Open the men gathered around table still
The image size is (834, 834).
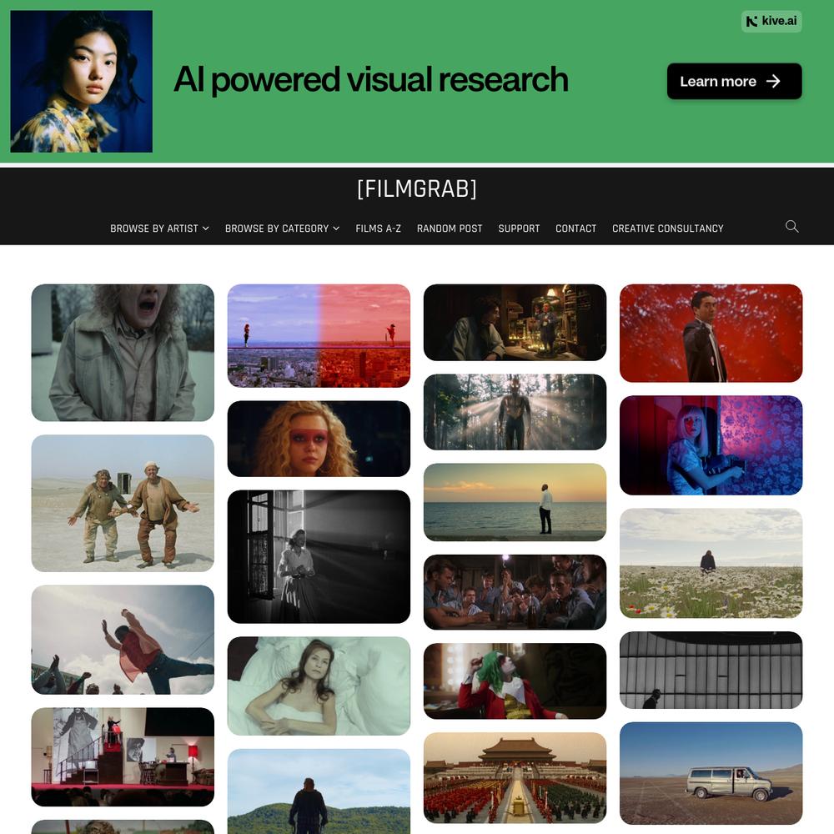click(x=515, y=592)
